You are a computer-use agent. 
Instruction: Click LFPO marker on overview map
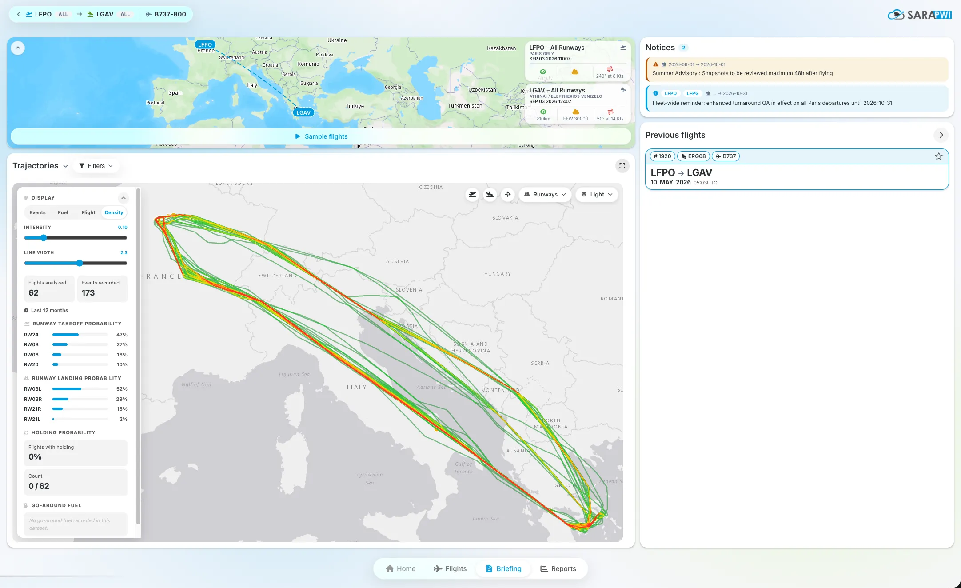[x=205, y=44]
